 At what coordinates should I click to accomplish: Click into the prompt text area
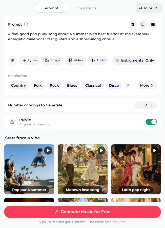pos(82,42)
